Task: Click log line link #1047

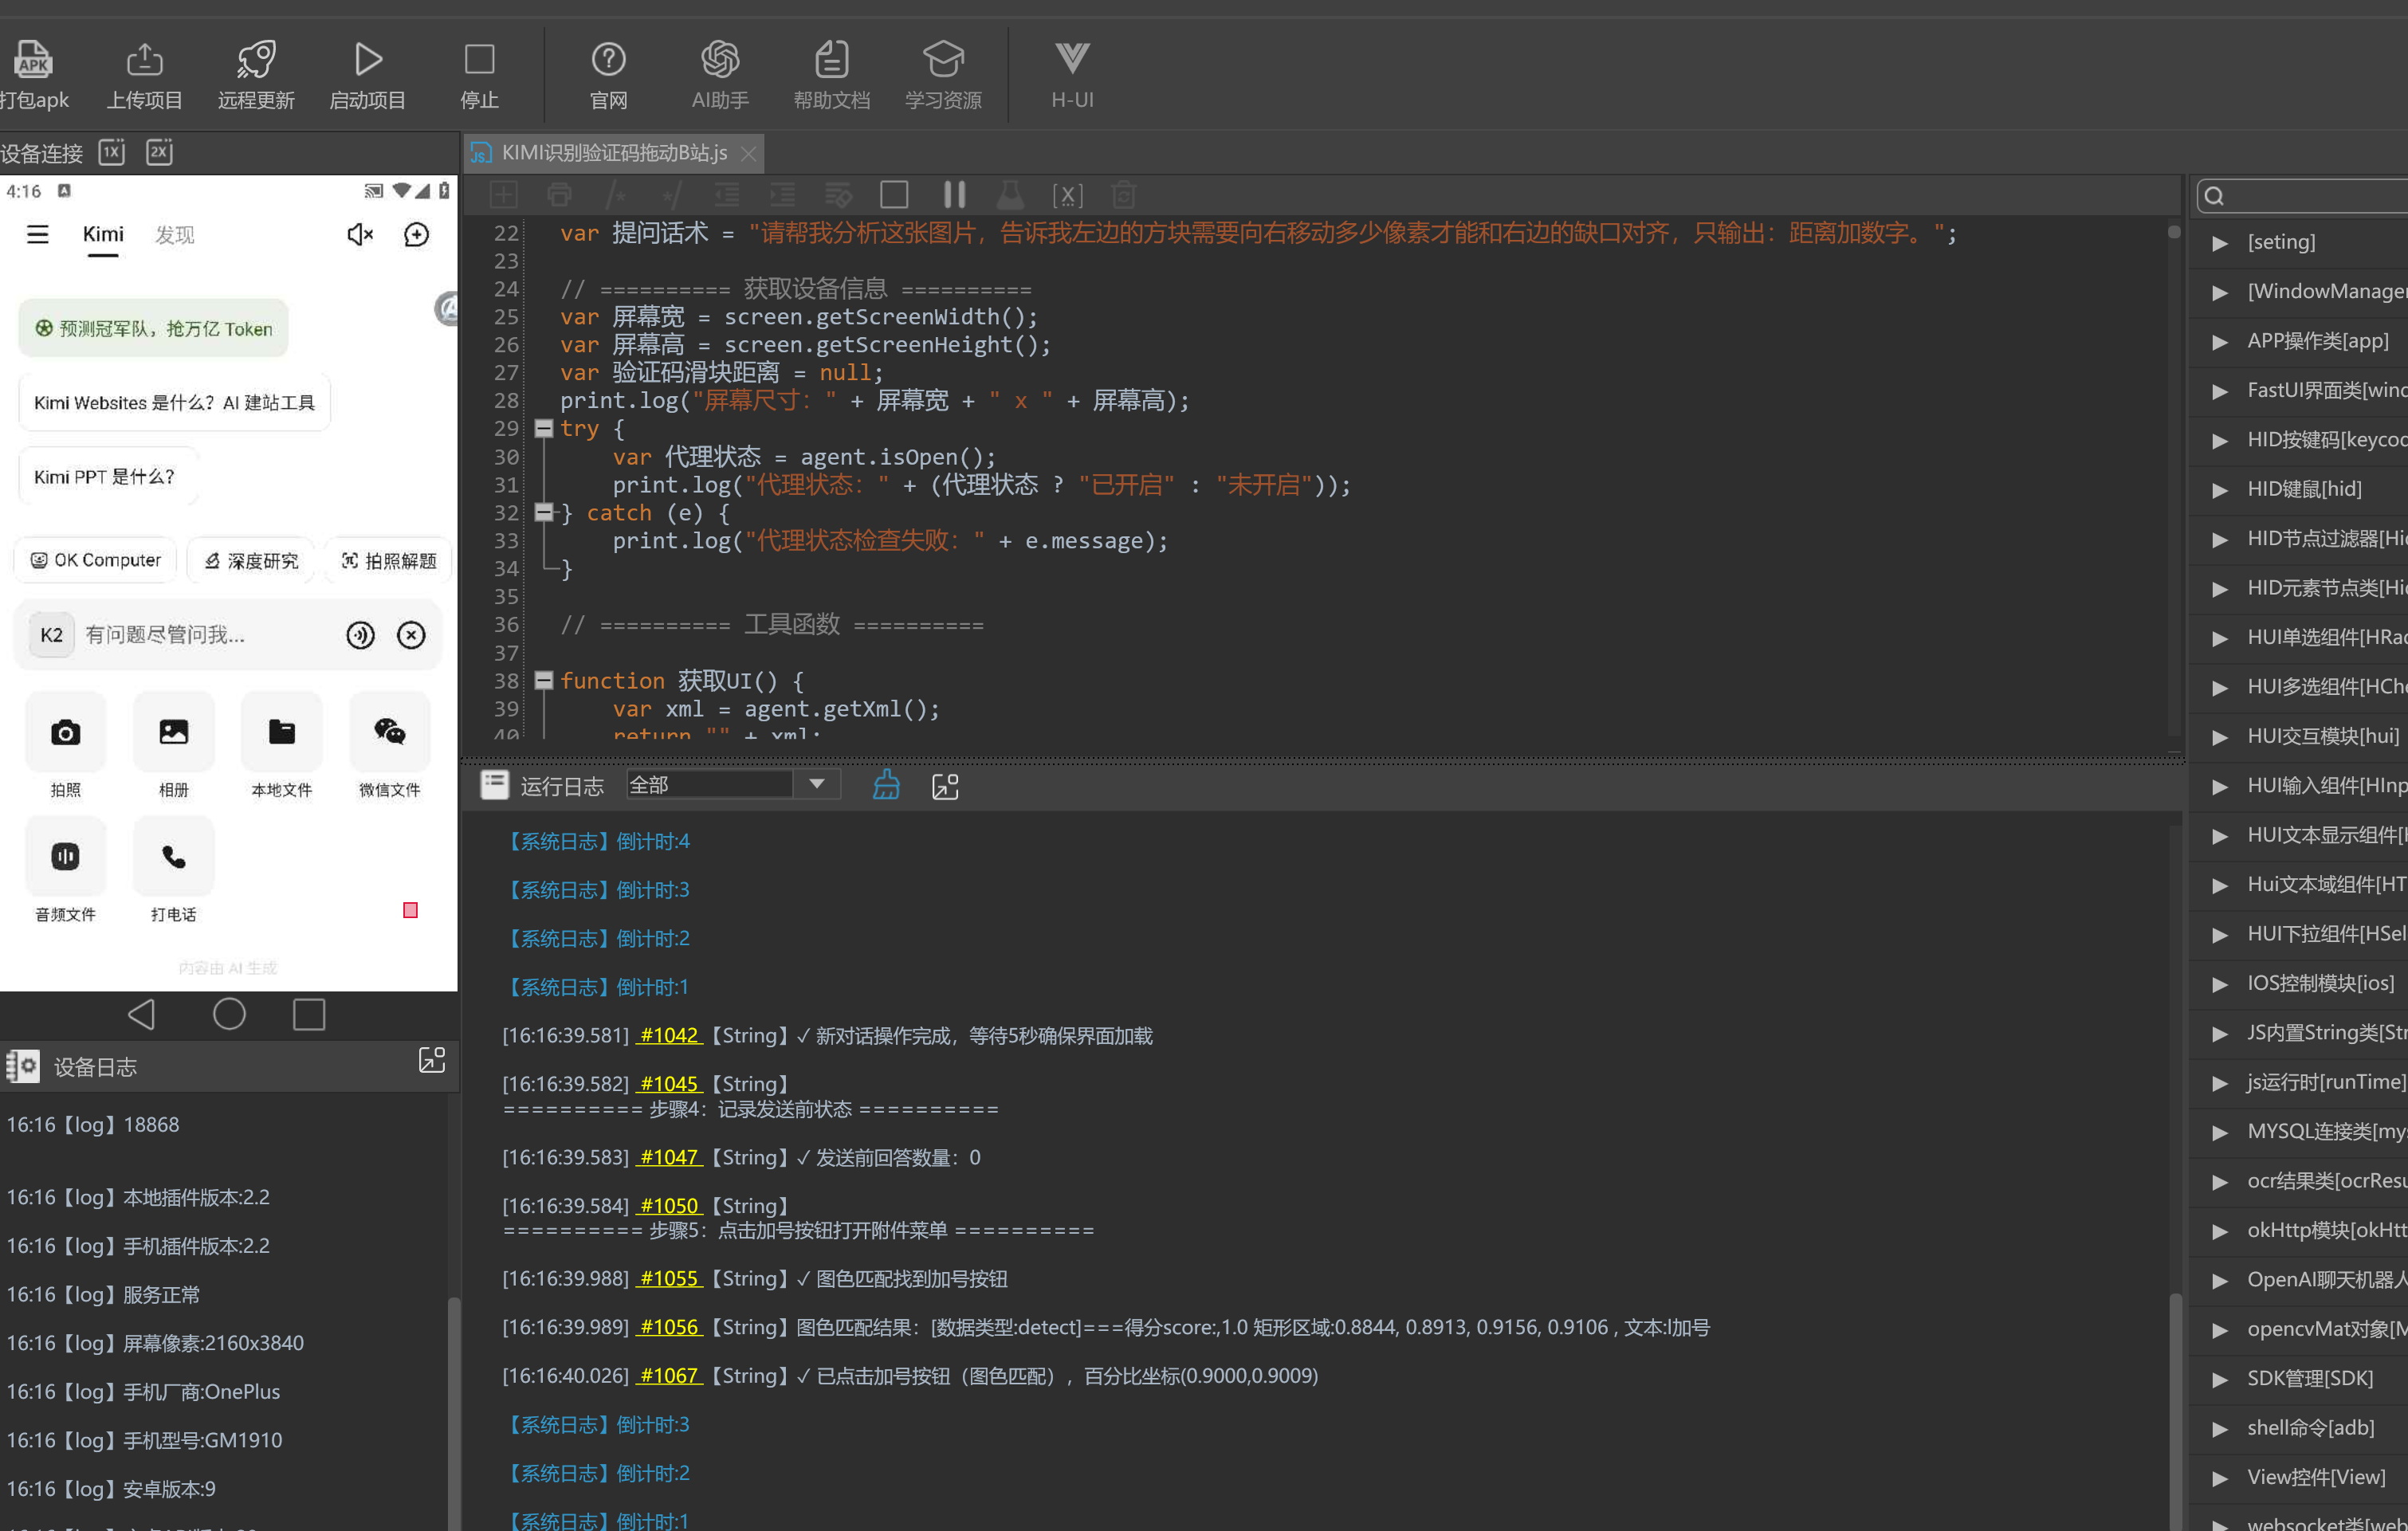Action: pos(669,1157)
